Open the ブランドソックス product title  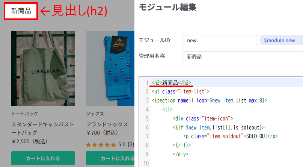107,124
